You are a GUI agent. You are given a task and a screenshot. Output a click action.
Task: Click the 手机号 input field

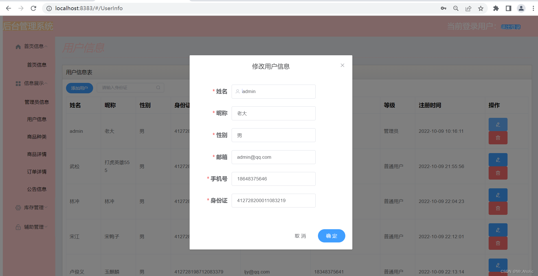point(273,179)
